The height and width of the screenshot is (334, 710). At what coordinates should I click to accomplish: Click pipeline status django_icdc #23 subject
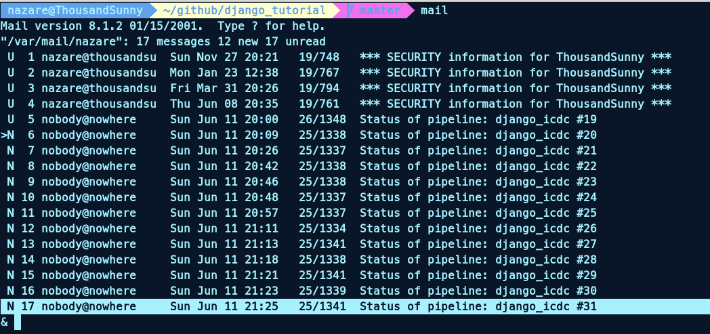click(478, 182)
